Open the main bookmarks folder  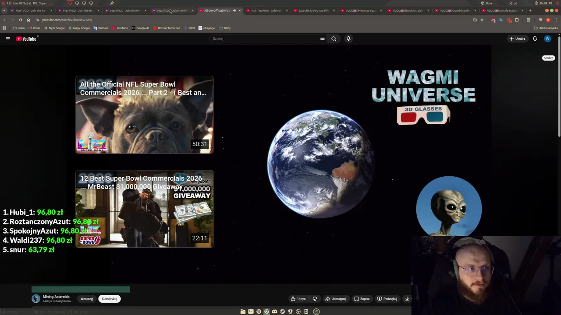[19, 28]
